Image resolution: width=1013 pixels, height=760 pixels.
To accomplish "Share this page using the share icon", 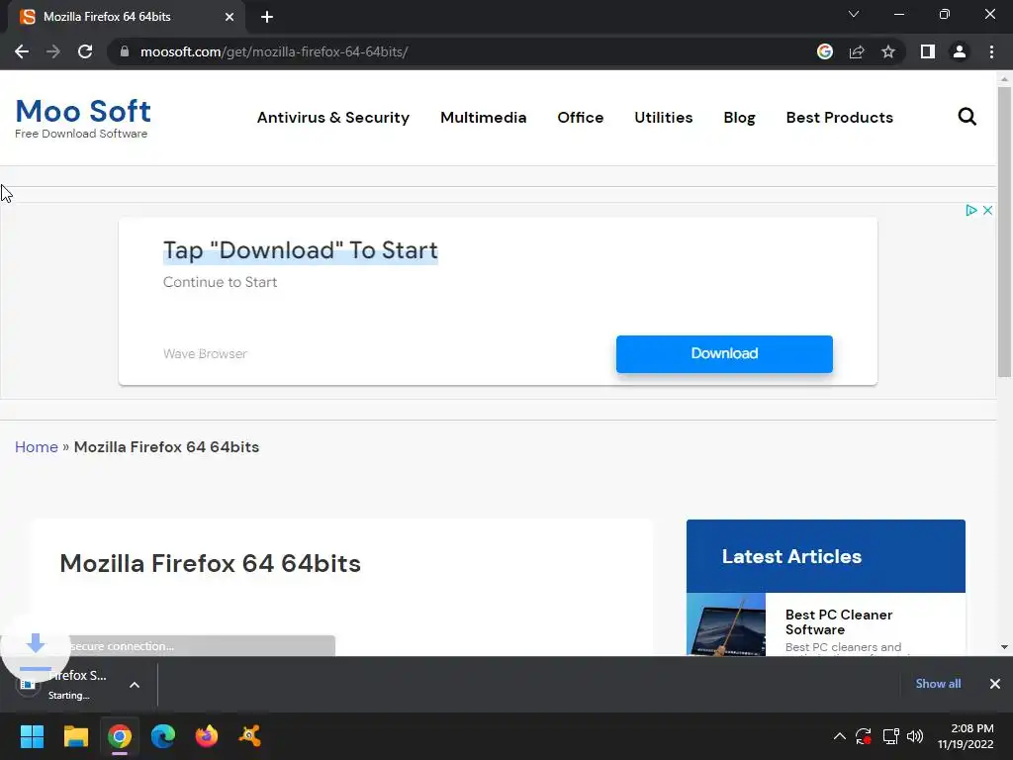I will (x=857, y=51).
